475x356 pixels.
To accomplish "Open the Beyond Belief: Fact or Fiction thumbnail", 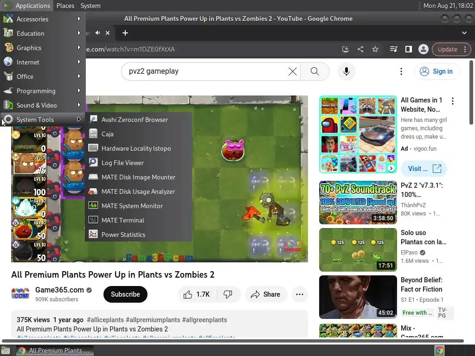I will [358, 297].
